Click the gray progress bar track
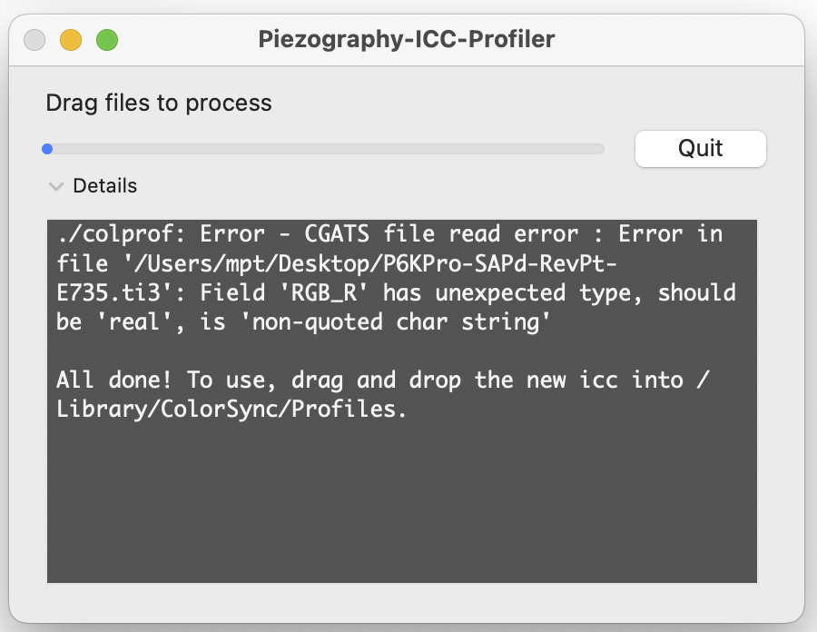This screenshot has height=632, width=817. 323,149
